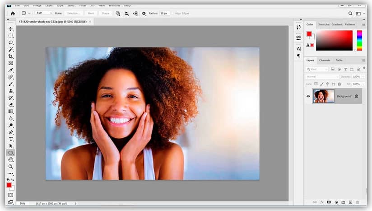Open the Swatches tab
The image size is (372, 211).
[x=324, y=24]
